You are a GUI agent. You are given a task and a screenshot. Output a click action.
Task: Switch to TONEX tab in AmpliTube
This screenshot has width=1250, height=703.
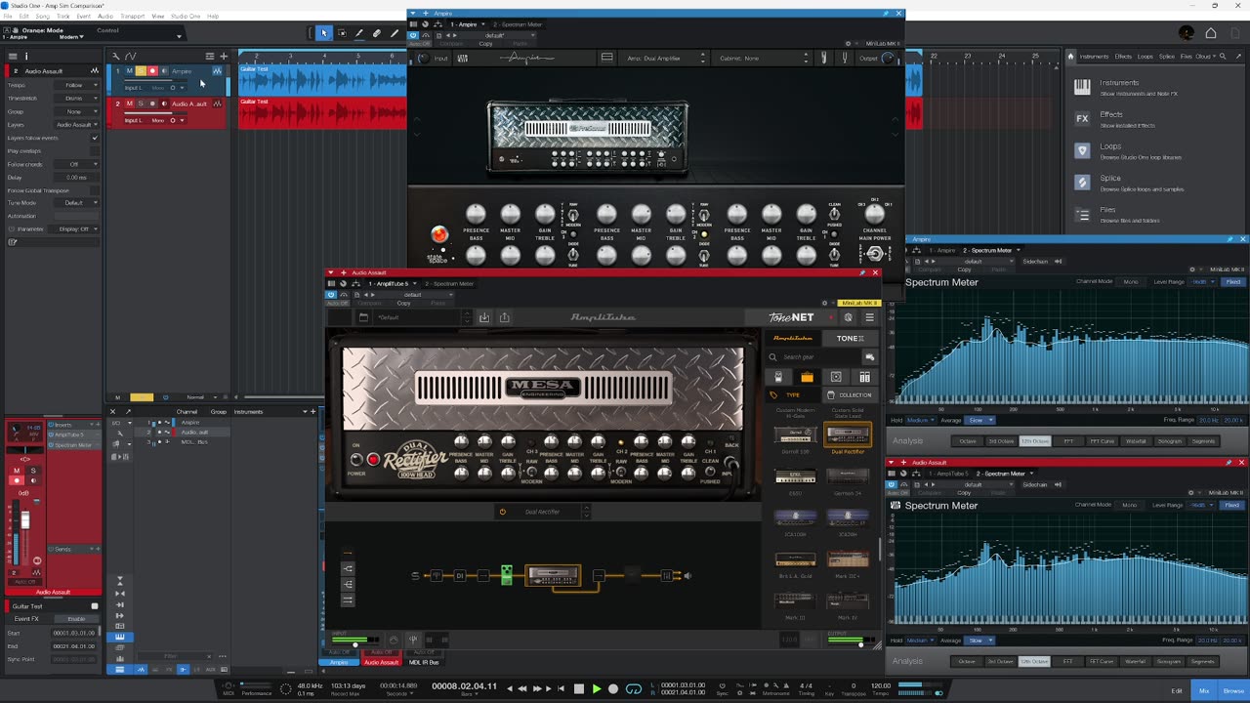(x=850, y=338)
